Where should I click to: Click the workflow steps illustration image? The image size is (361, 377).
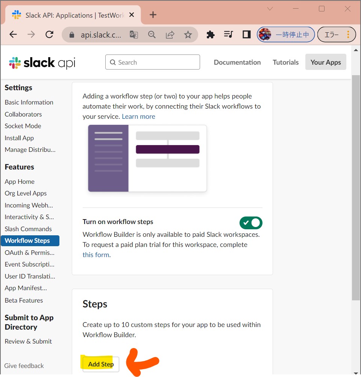(x=147, y=158)
